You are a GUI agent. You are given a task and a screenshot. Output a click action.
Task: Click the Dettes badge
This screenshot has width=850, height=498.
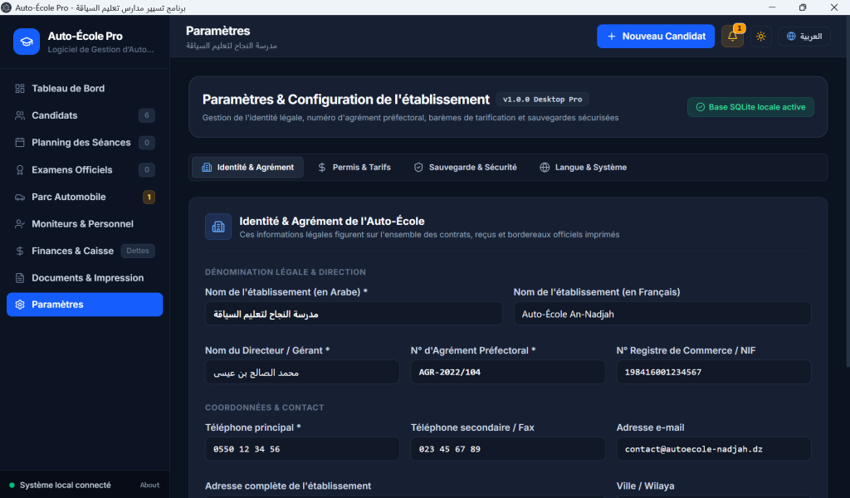click(x=138, y=251)
